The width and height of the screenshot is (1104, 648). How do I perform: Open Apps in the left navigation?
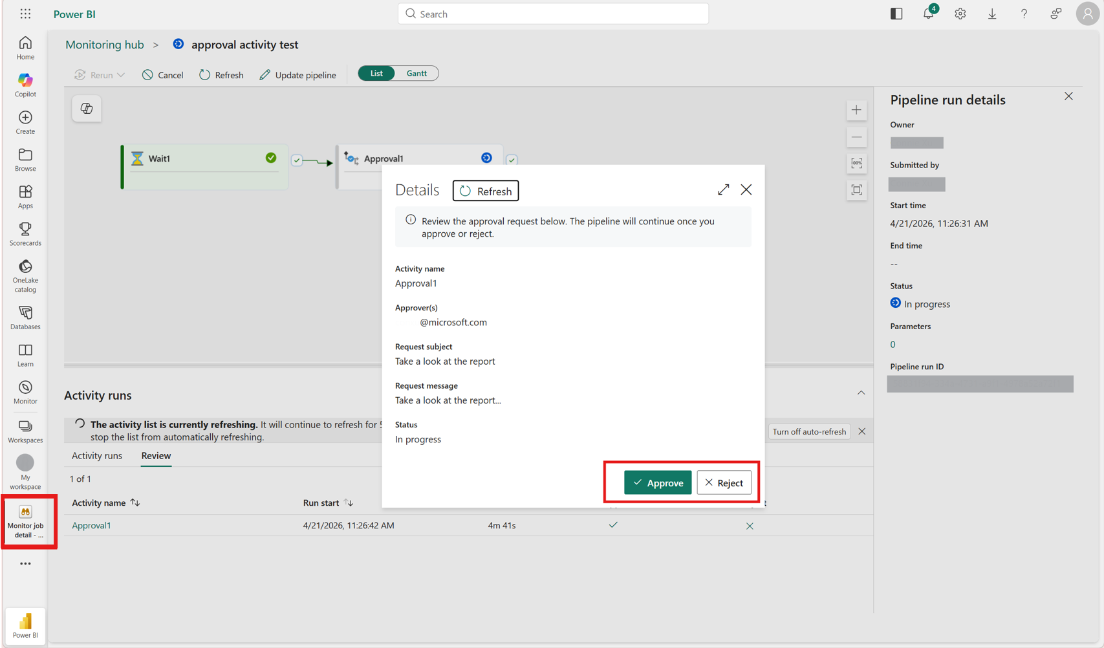(25, 197)
